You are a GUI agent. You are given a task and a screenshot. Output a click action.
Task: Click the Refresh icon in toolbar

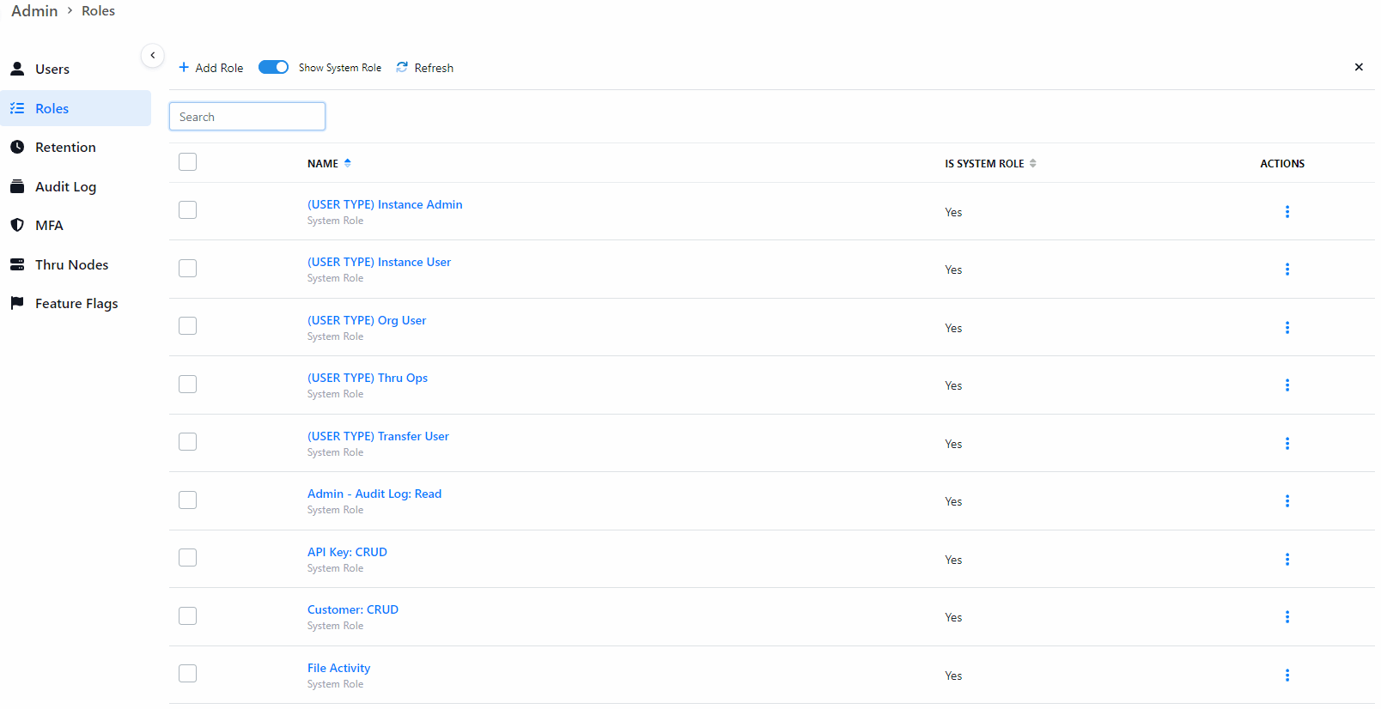point(402,67)
